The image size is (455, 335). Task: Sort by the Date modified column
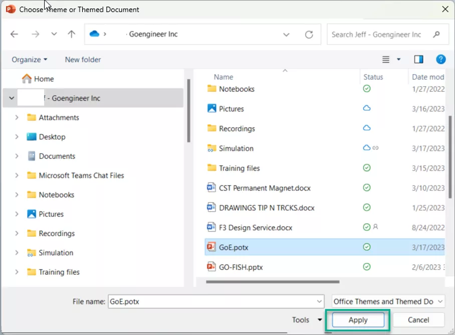coord(428,77)
